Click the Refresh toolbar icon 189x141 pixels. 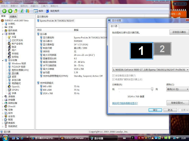(x=22, y=11)
